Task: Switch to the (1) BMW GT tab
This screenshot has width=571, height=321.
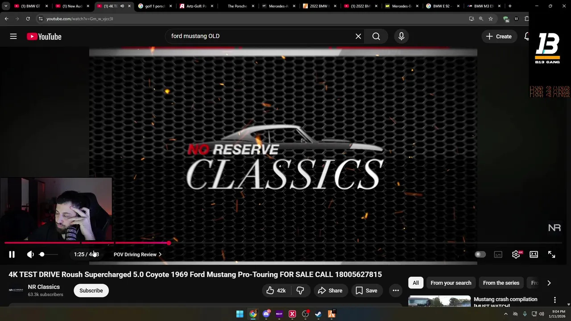Action: pos(30,6)
